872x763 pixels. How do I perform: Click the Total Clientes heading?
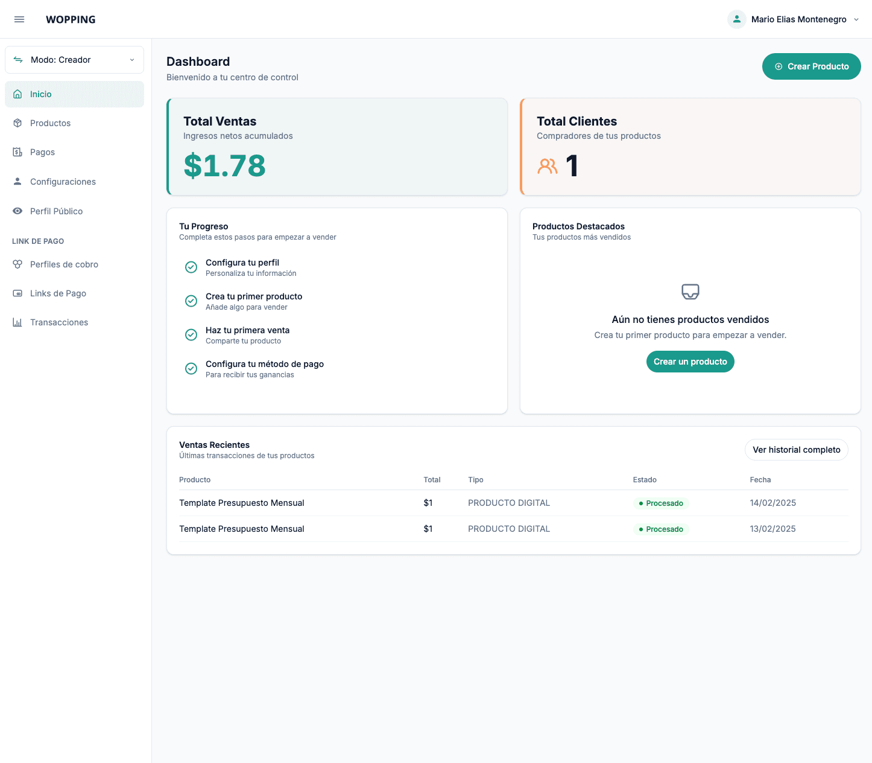[577, 121]
